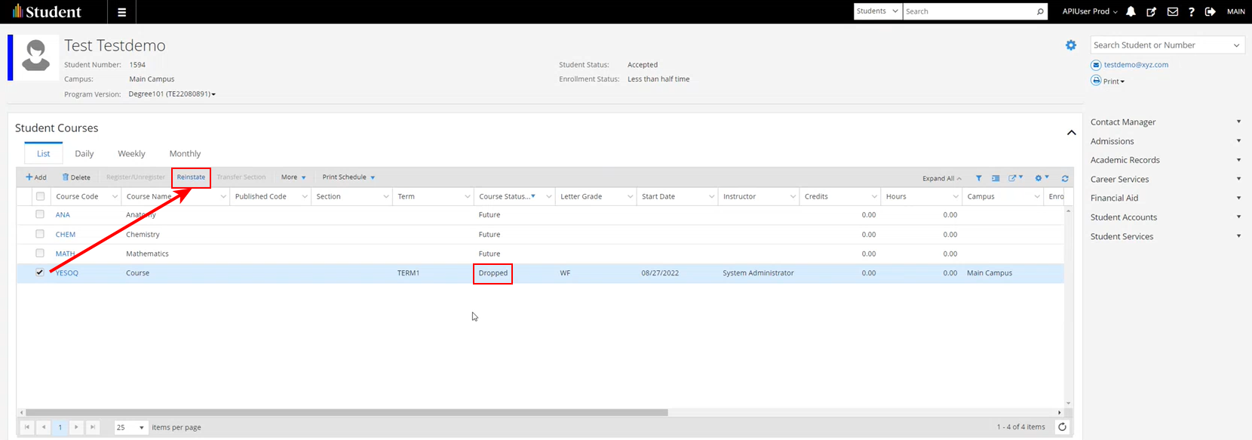Open the items per page dropdown
The height and width of the screenshot is (440, 1252).
(130, 427)
